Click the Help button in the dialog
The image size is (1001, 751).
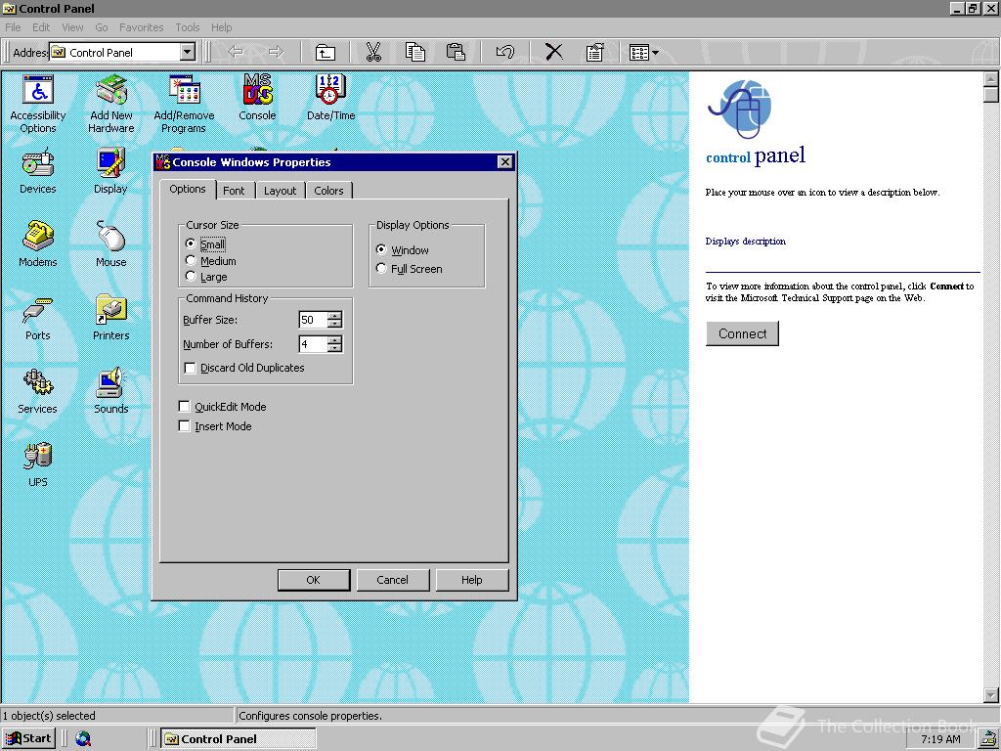coord(472,580)
